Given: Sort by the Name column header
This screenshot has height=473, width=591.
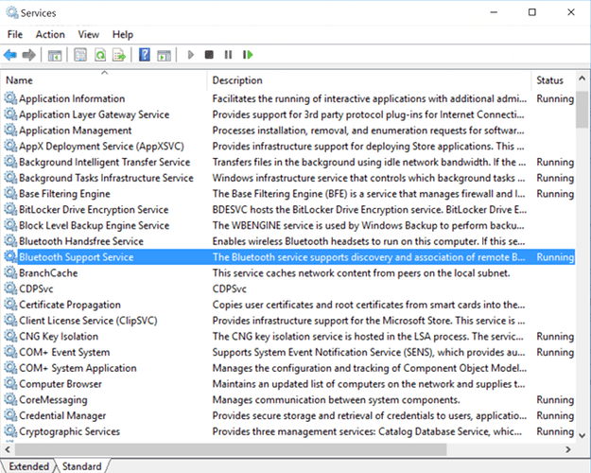Looking at the screenshot, I should click(x=104, y=80).
